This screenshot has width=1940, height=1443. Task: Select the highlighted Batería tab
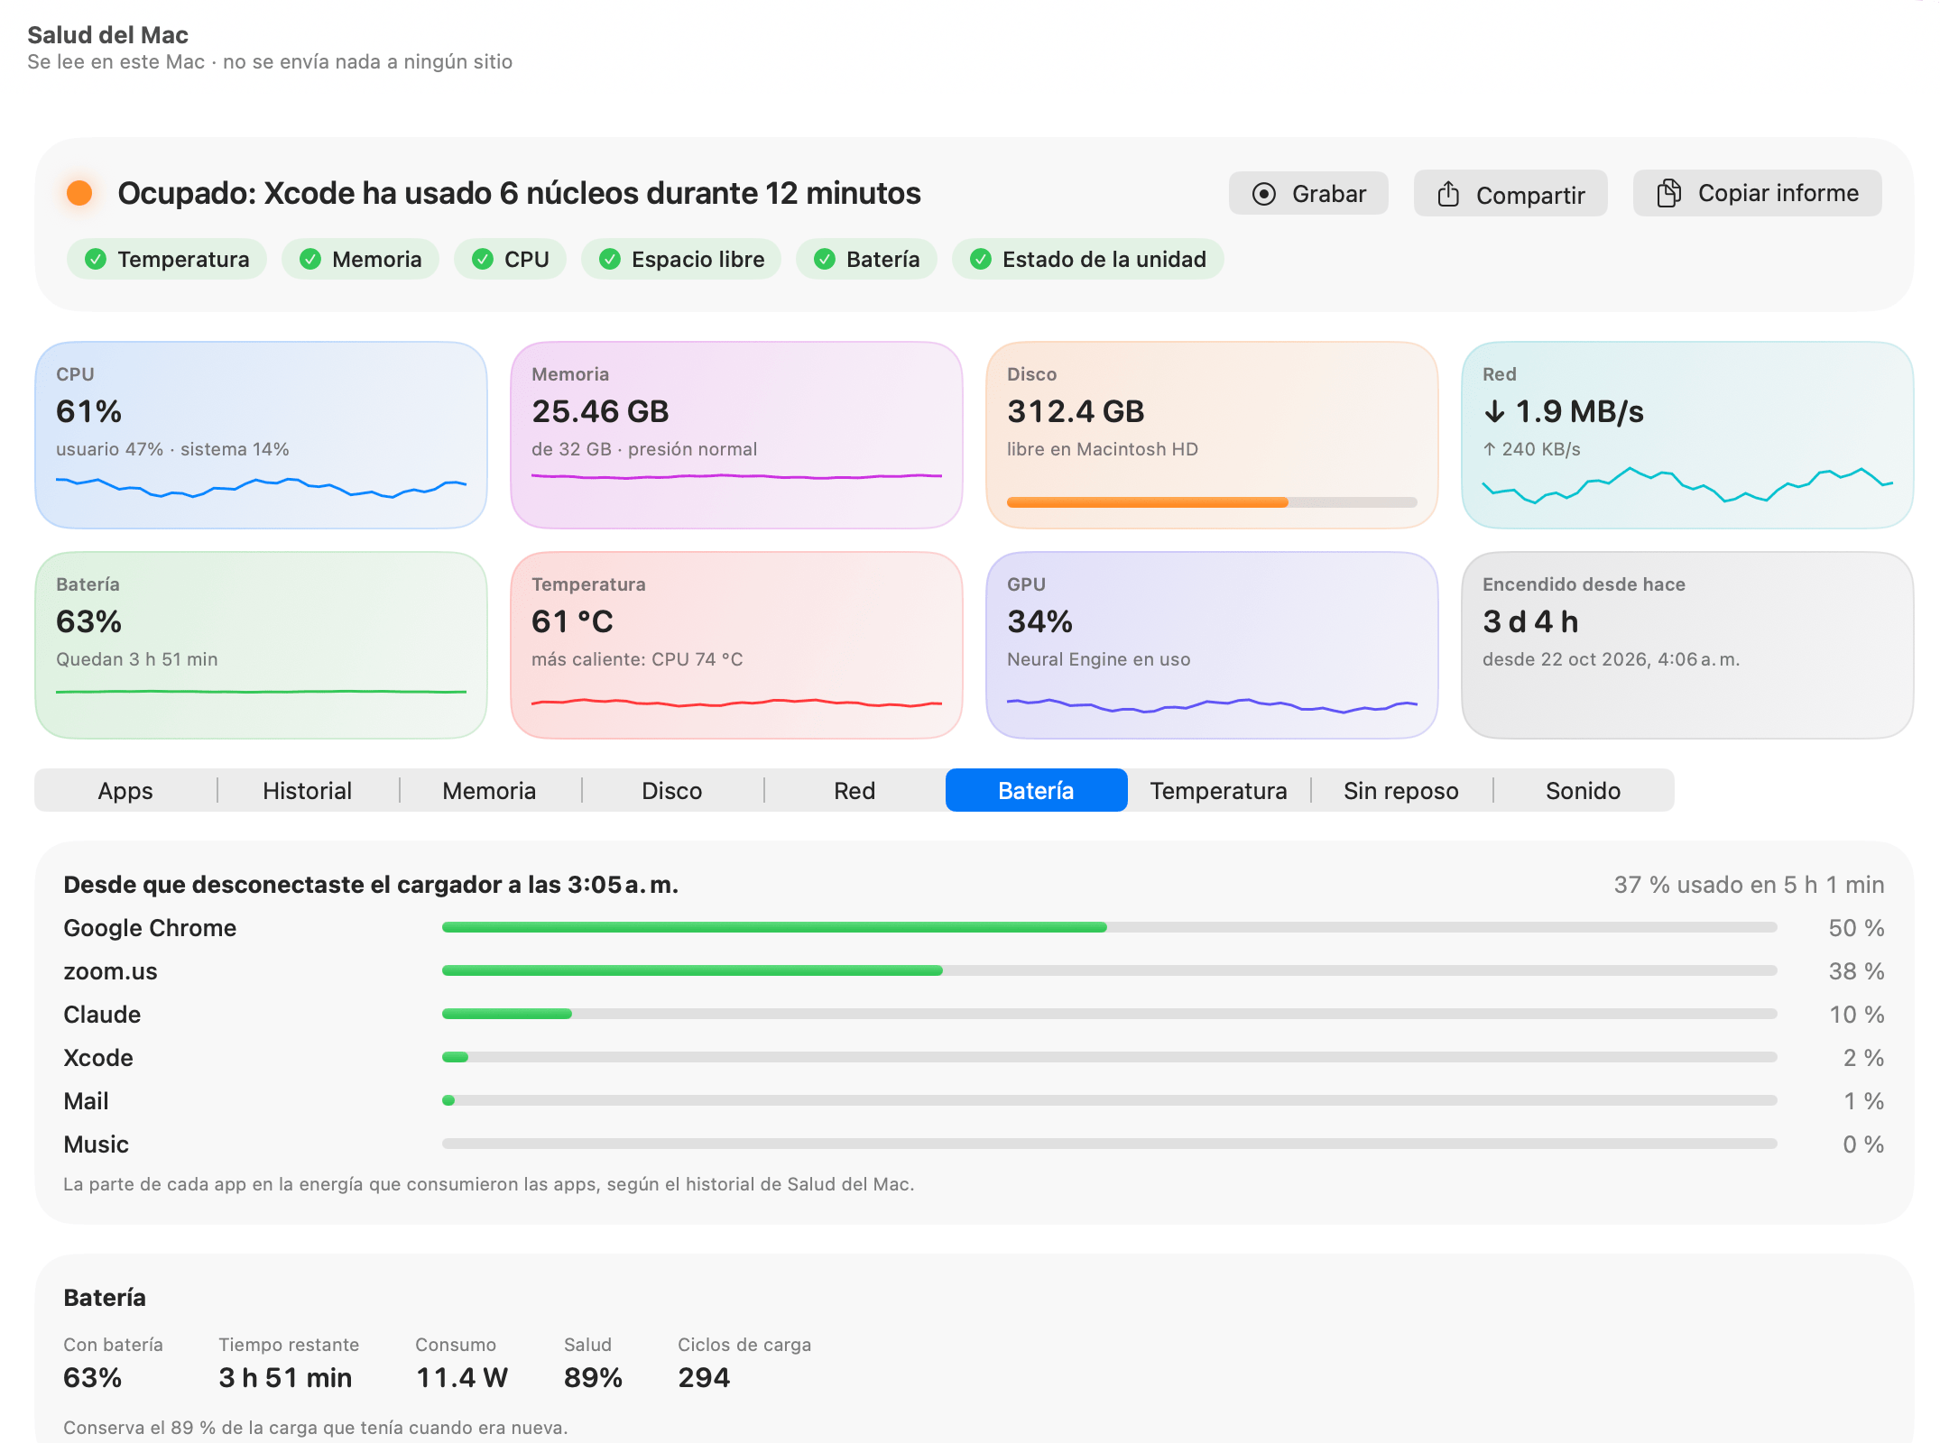[1037, 791]
